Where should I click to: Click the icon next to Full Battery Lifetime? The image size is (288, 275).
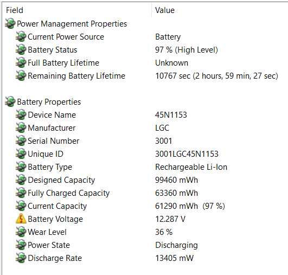coord(21,62)
